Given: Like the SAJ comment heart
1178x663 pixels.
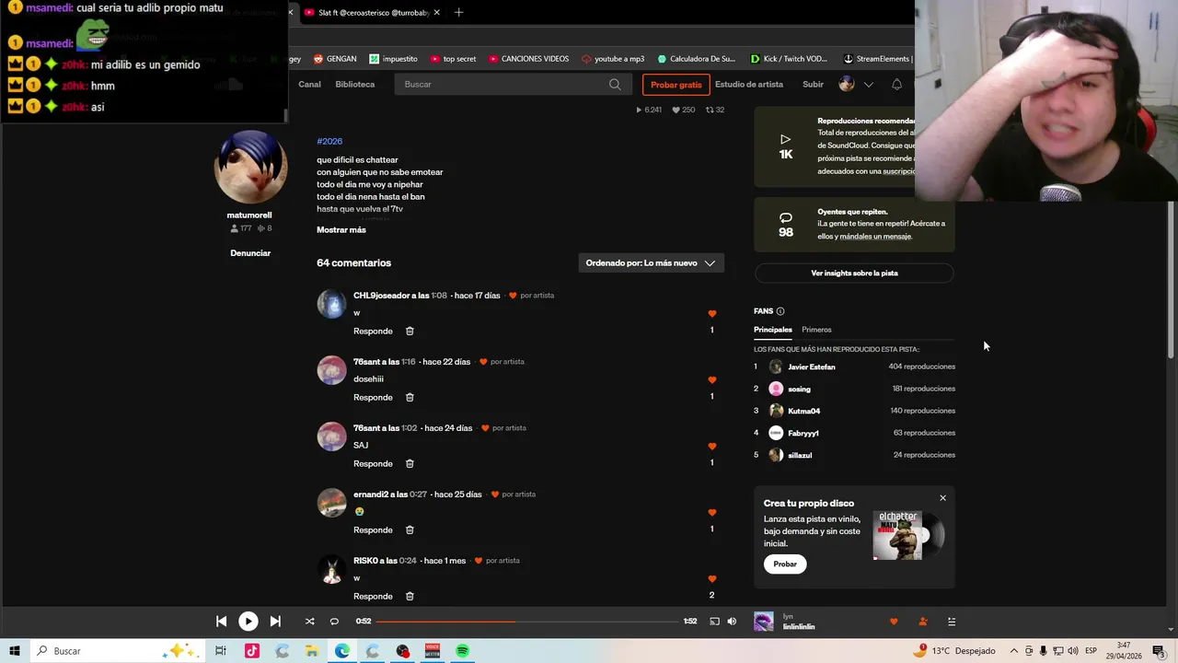Looking at the screenshot, I should coord(711,447).
